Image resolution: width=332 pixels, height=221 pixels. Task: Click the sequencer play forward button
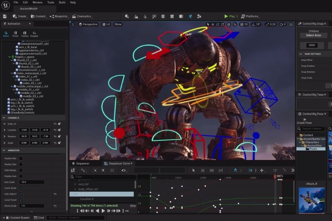coord(103,211)
